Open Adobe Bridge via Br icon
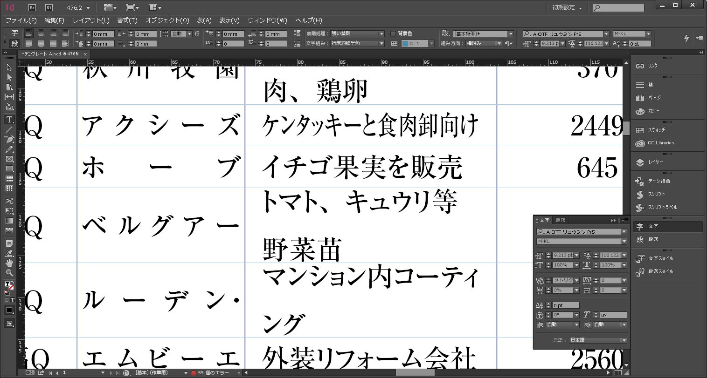 point(32,7)
